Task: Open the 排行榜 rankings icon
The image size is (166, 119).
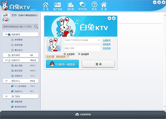Action: tap(71, 6)
